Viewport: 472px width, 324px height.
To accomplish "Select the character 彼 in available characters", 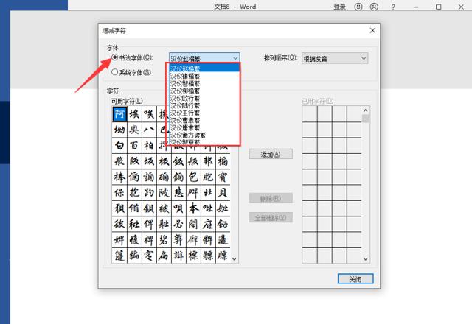I will (x=119, y=224).
